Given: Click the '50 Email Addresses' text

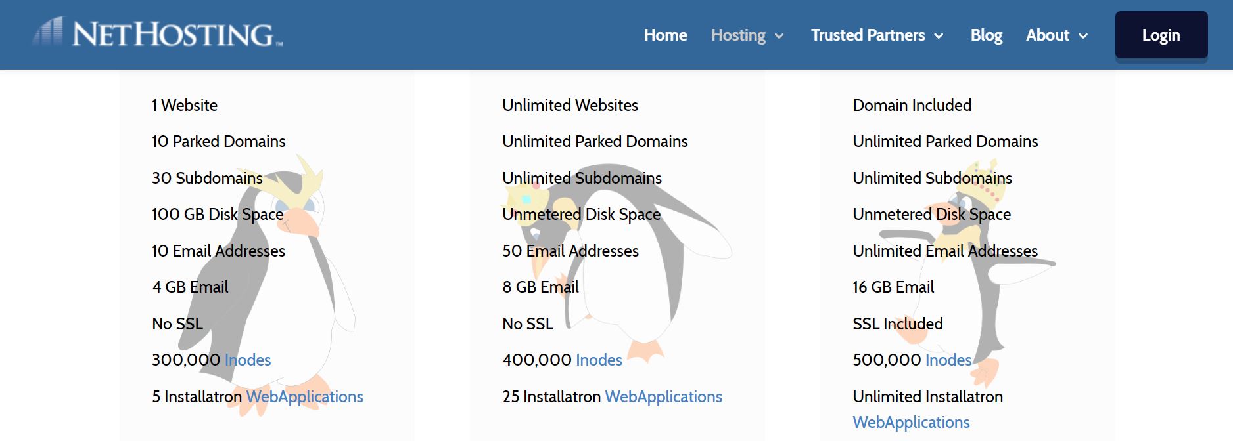Looking at the screenshot, I should [x=570, y=251].
